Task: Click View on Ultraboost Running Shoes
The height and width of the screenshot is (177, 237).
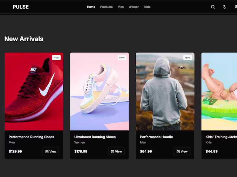Action: pos(116,151)
